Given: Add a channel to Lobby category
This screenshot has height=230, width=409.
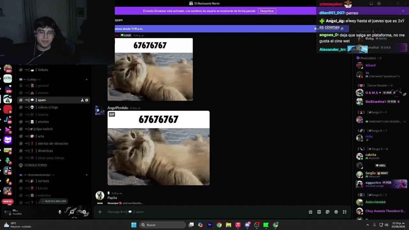Looking at the screenshot, I should pyautogui.click(x=87, y=79).
